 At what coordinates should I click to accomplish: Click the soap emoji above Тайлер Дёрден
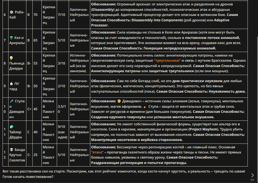[x=11, y=127]
